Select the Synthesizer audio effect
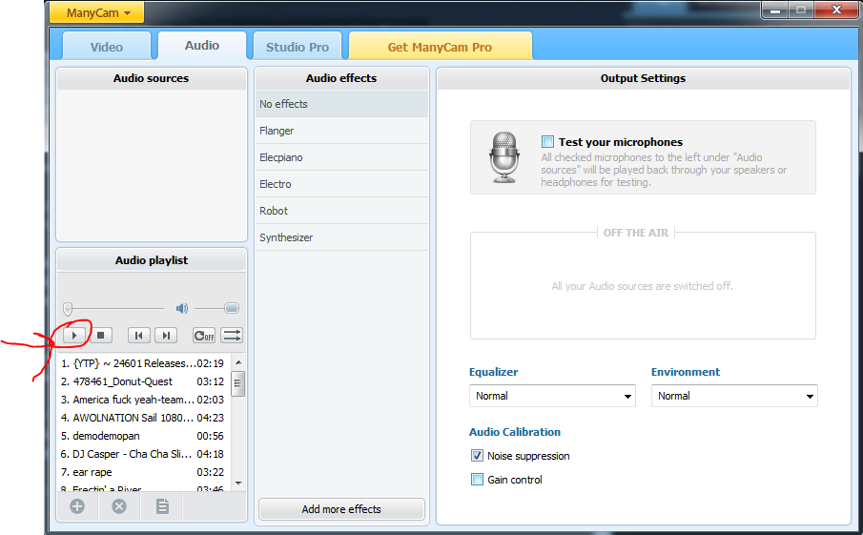 [x=341, y=237]
